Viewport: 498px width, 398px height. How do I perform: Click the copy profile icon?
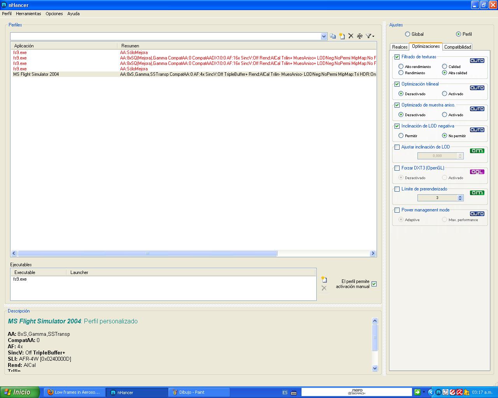[333, 36]
